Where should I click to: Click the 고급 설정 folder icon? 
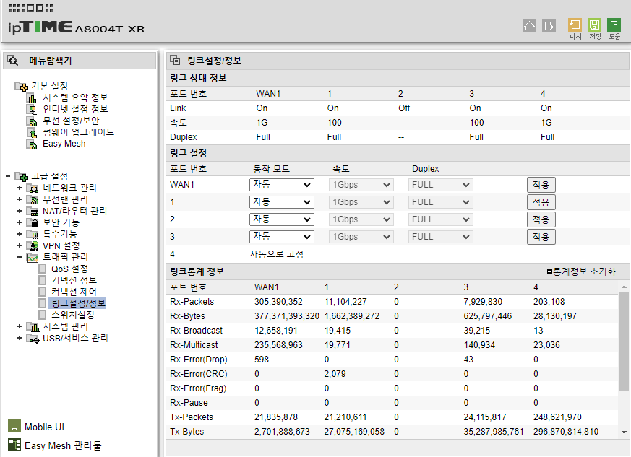point(22,176)
